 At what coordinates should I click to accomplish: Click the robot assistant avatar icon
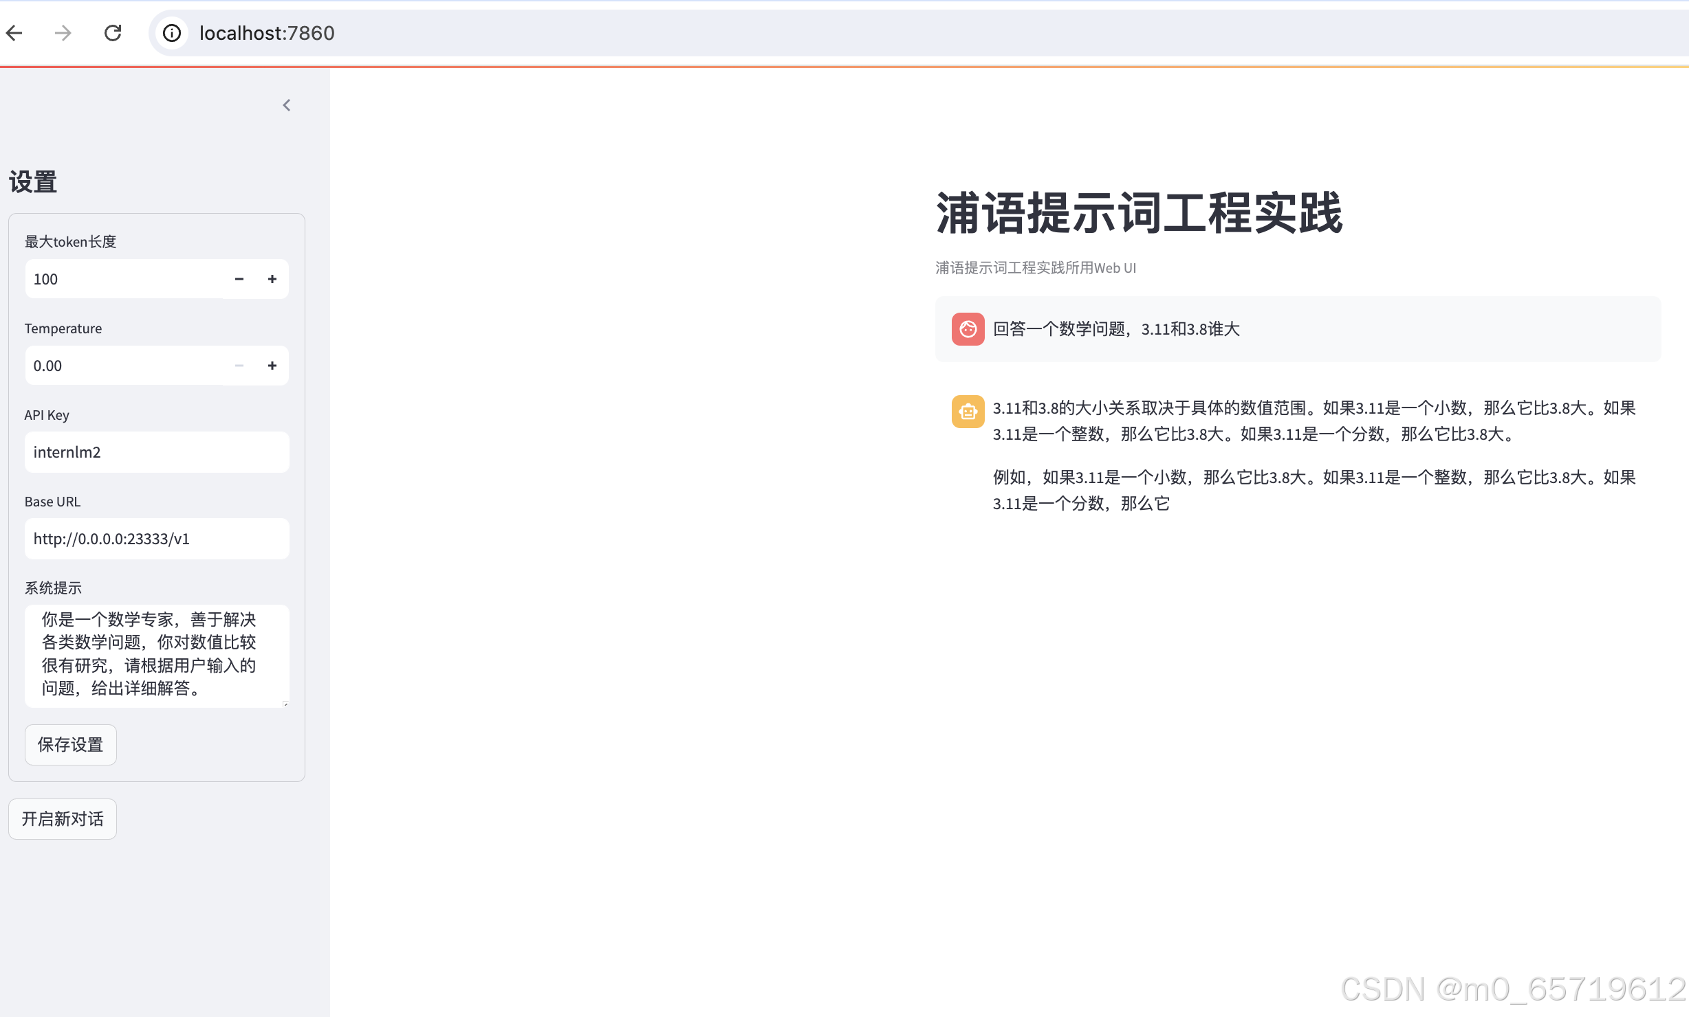[968, 412]
